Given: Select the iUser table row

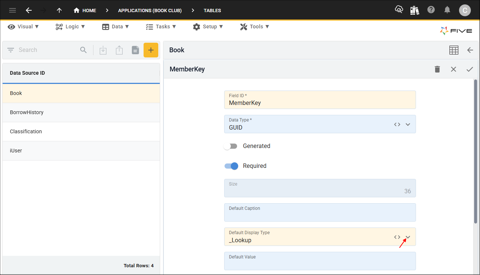Looking at the screenshot, I should click(x=81, y=151).
